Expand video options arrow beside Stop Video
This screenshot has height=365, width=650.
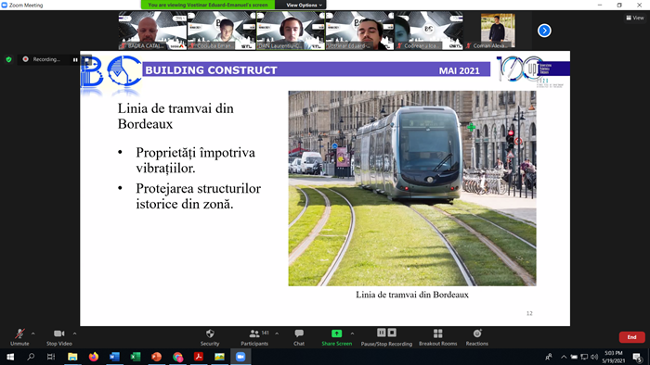pos(74,334)
